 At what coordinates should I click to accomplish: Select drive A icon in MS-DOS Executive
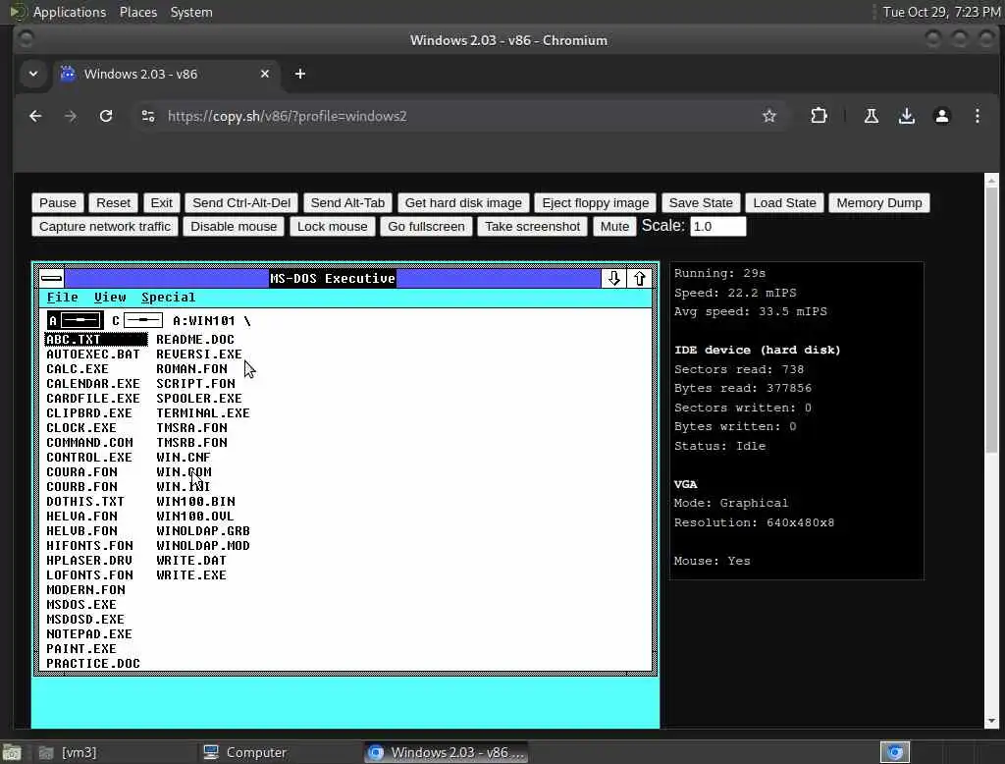click(x=75, y=320)
